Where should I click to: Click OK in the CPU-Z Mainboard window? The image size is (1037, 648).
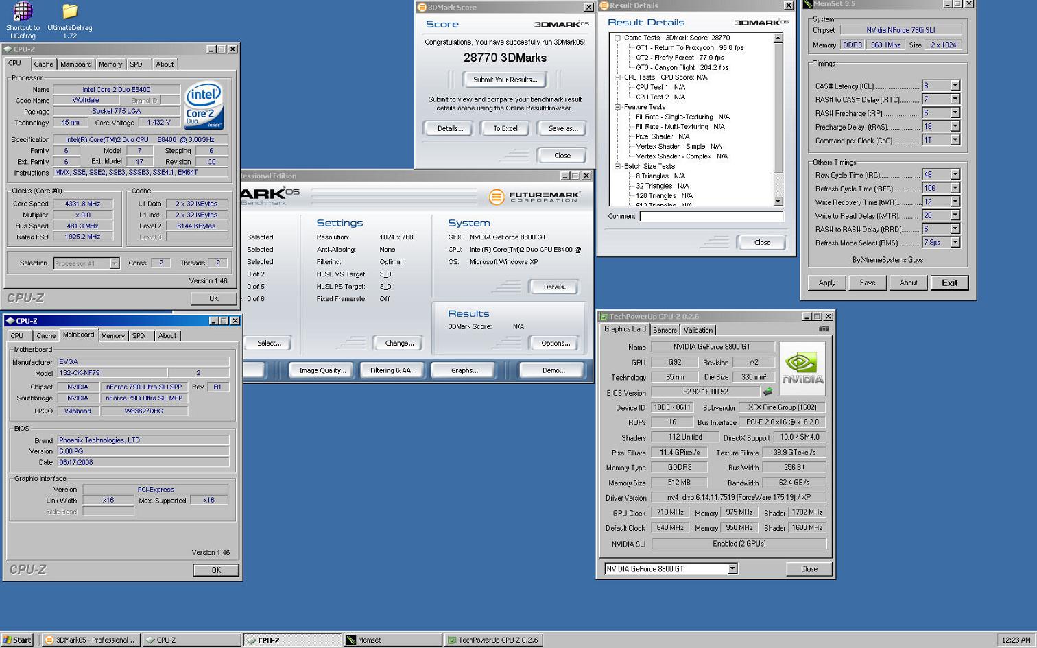pos(216,570)
